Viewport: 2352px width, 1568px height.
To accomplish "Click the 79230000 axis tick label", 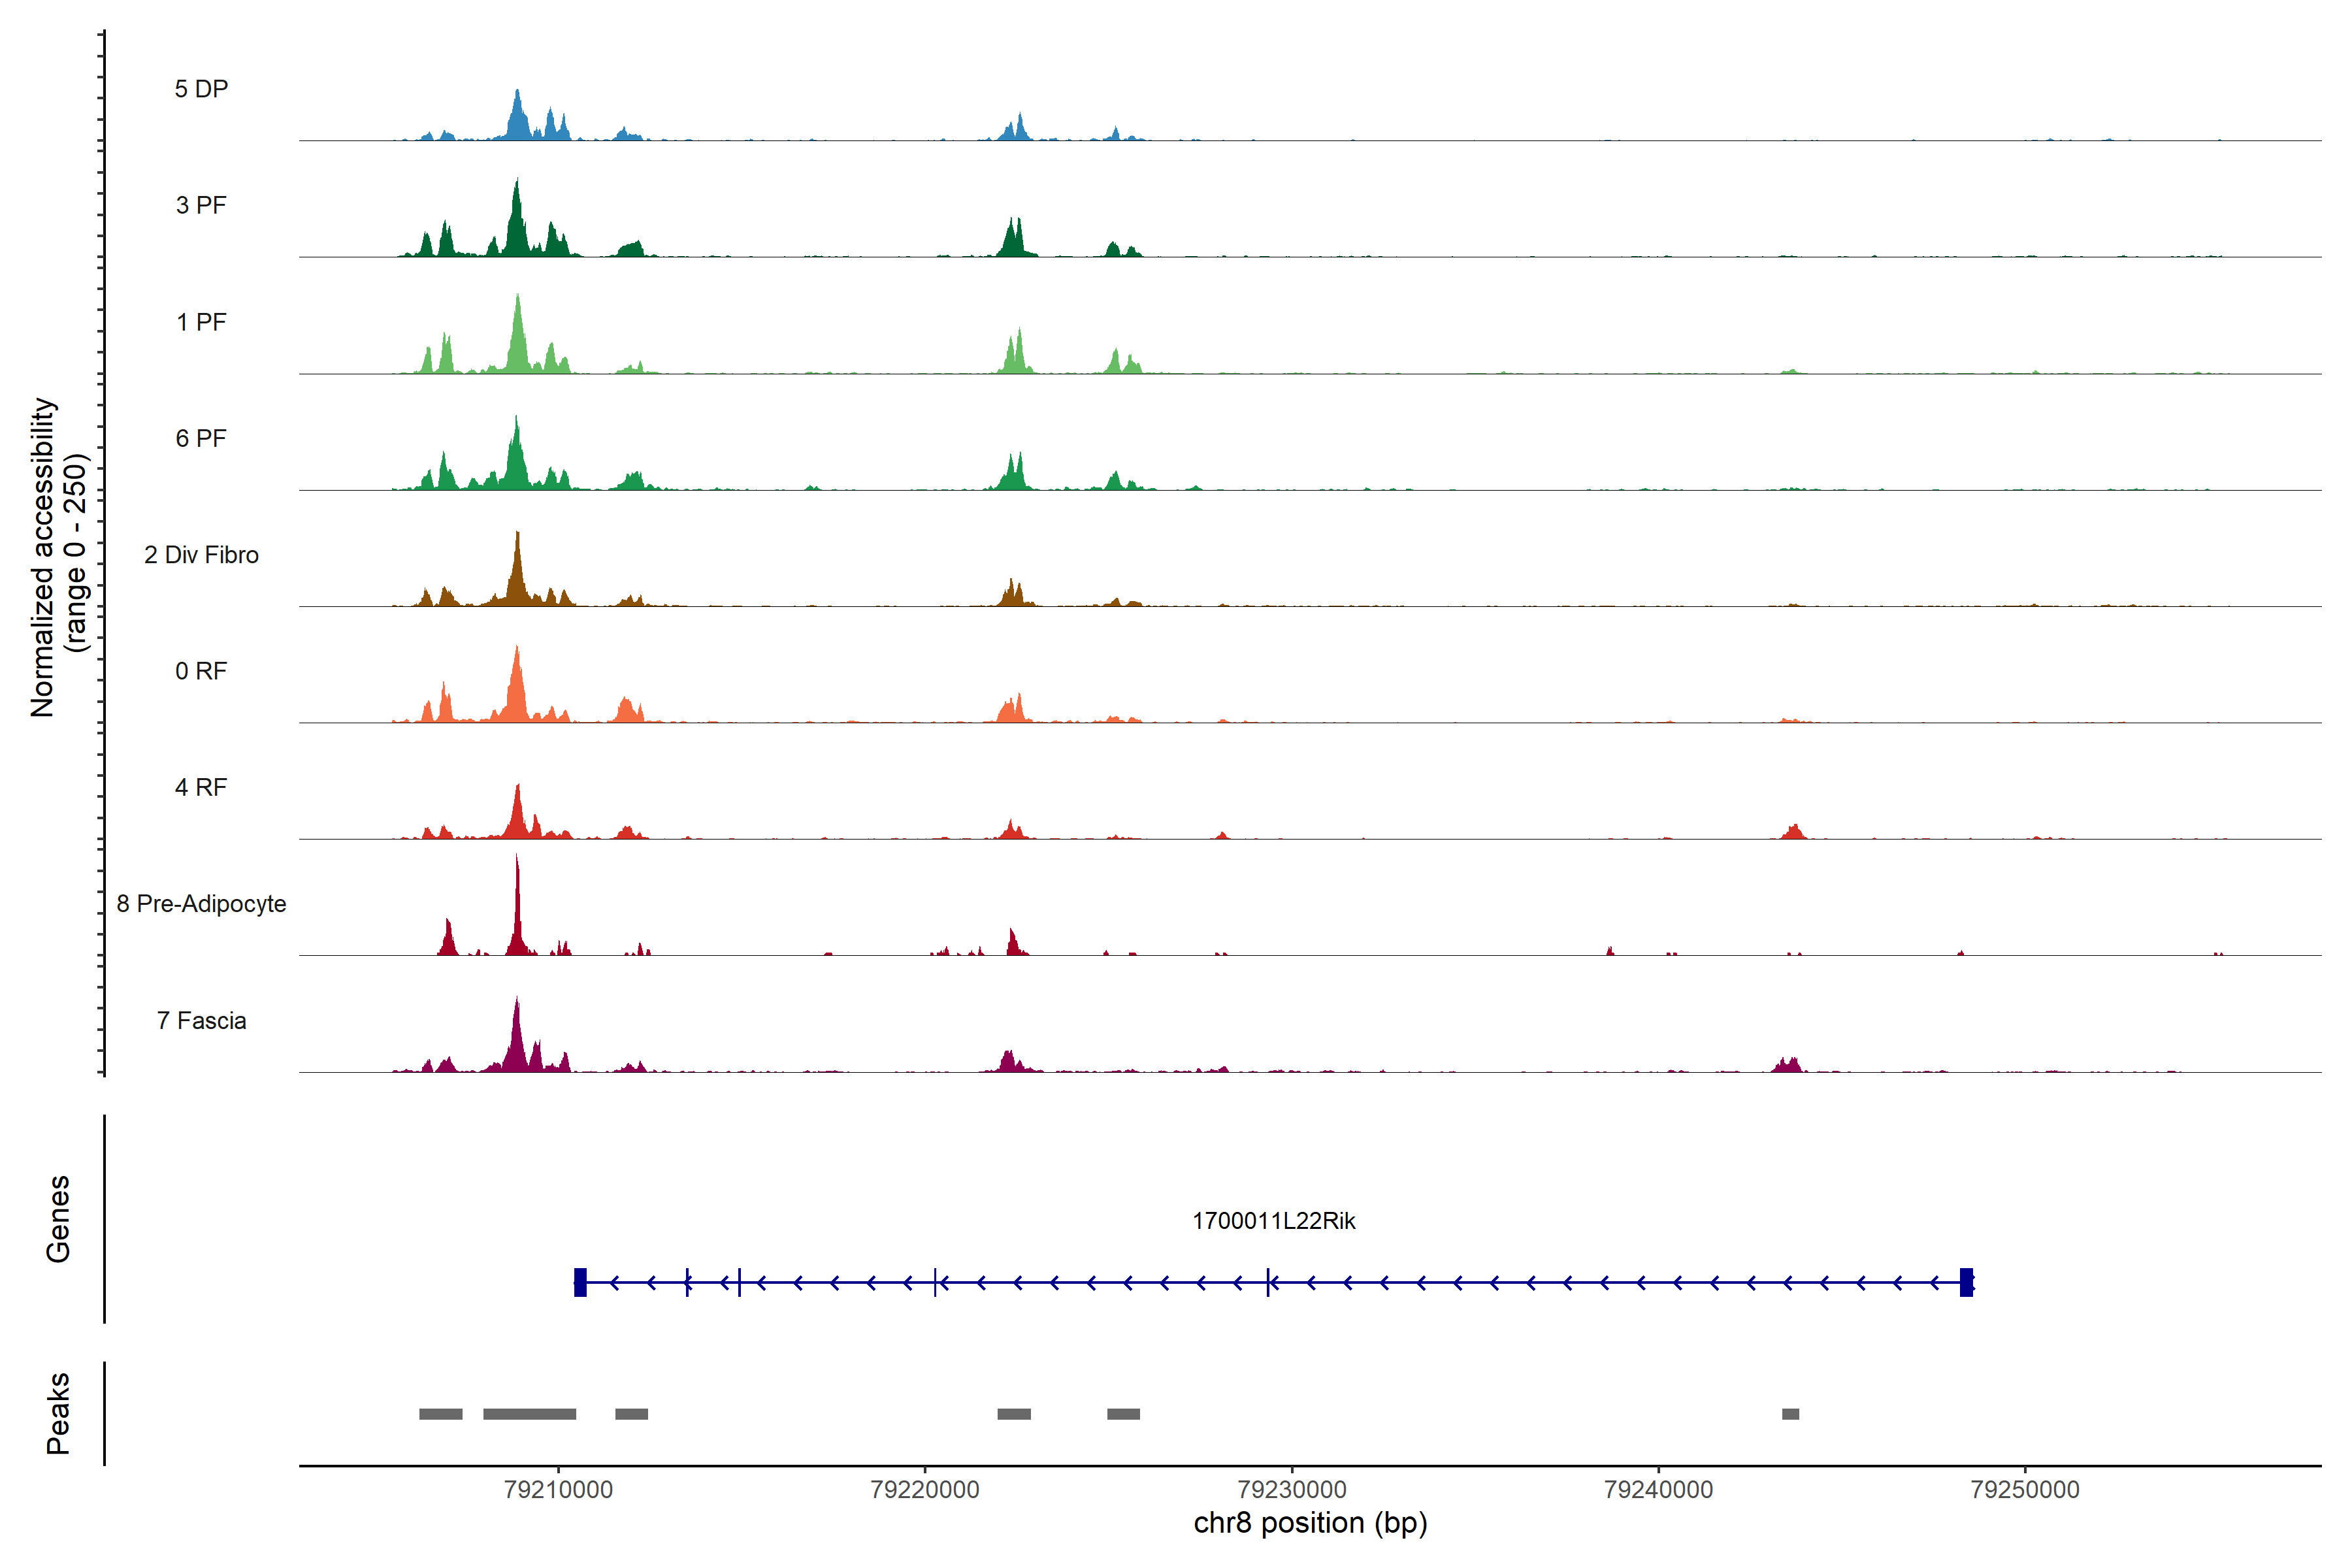I will tap(1291, 1489).
